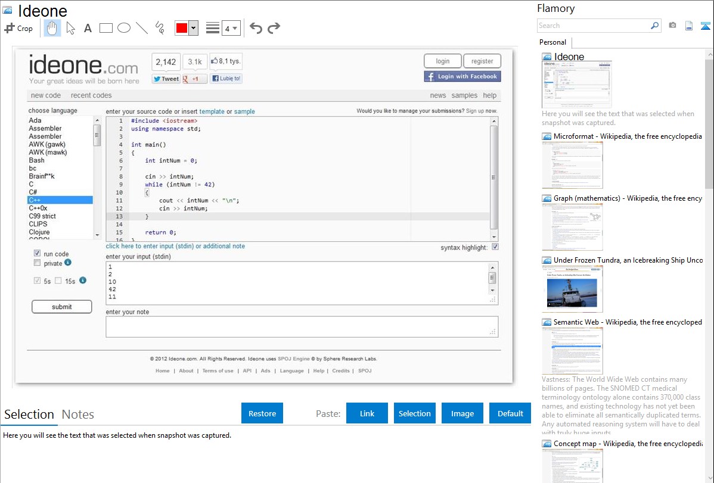Open the 'recent codes' menu item
This screenshot has height=483, width=714.
coord(91,95)
